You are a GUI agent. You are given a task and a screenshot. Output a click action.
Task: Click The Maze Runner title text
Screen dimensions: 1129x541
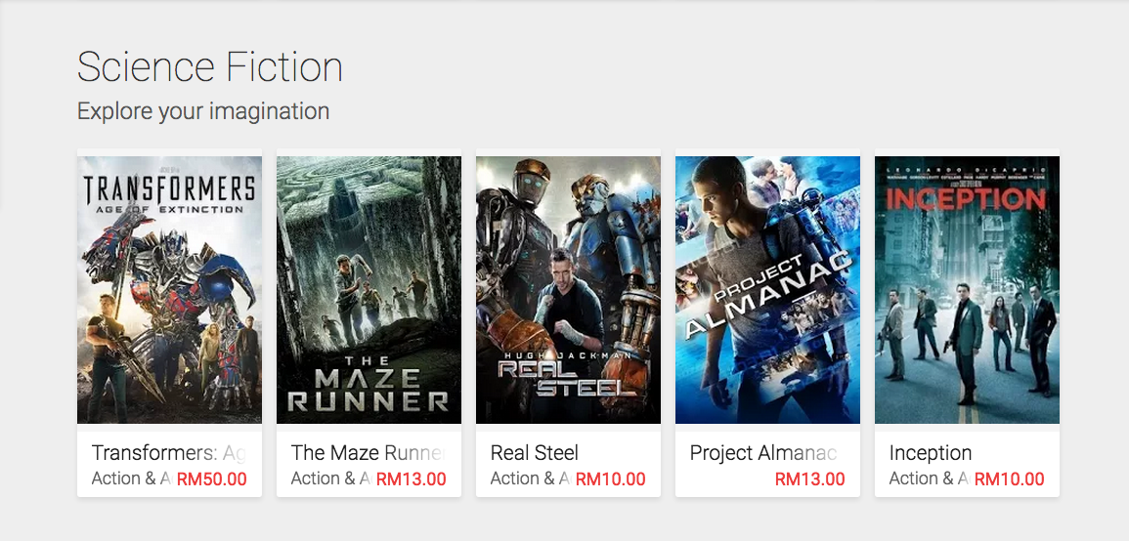(x=367, y=453)
